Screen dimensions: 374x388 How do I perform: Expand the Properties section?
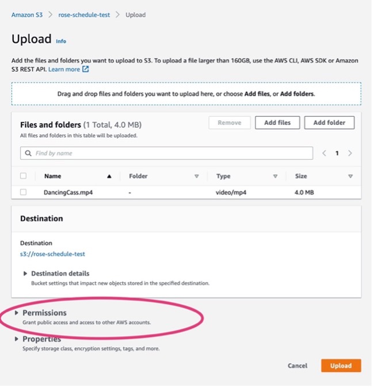point(17,339)
